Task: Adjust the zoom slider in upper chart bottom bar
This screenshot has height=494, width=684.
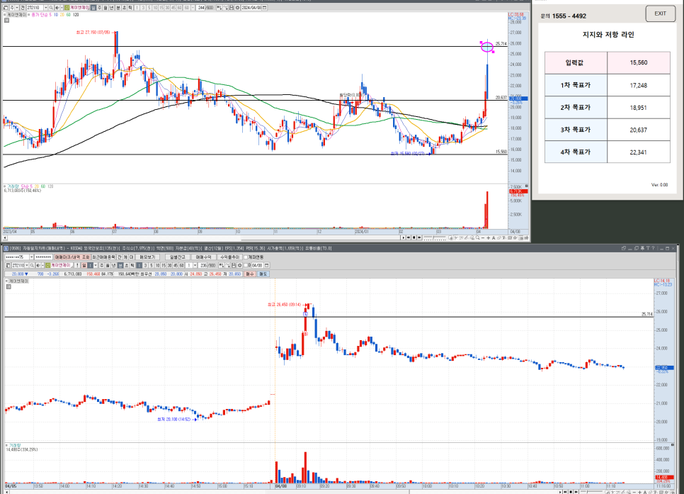Action: [435, 237]
